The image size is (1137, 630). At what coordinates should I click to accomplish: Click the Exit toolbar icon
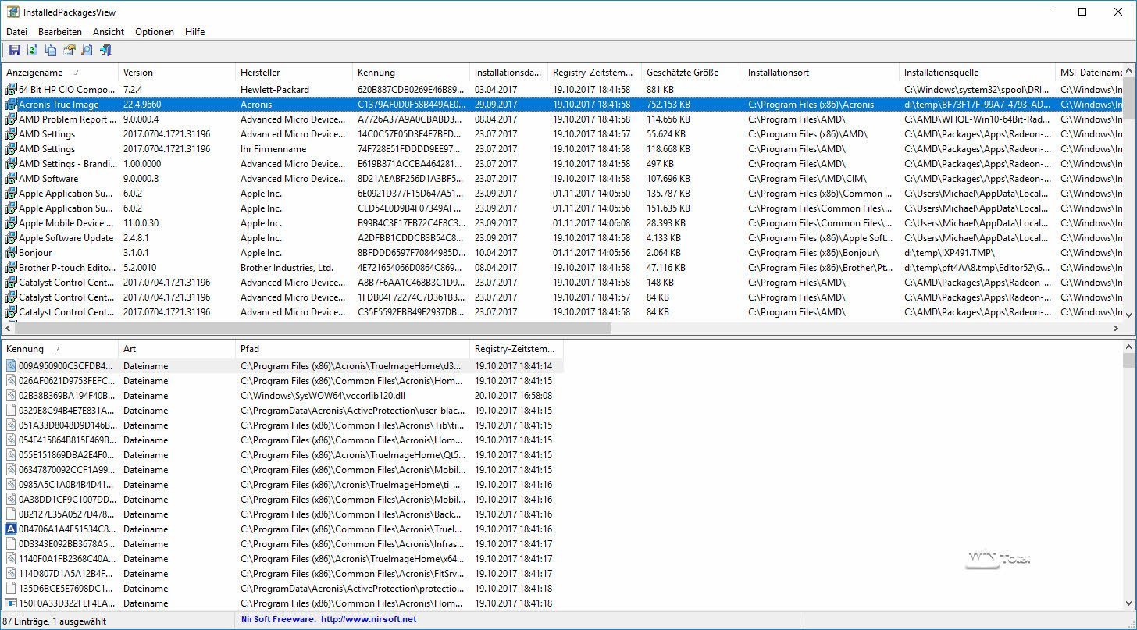(x=105, y=51)
